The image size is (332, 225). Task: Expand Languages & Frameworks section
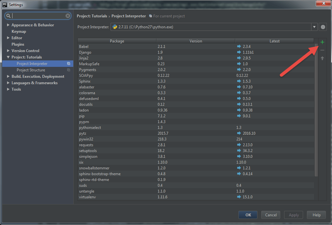click(8, 83)
